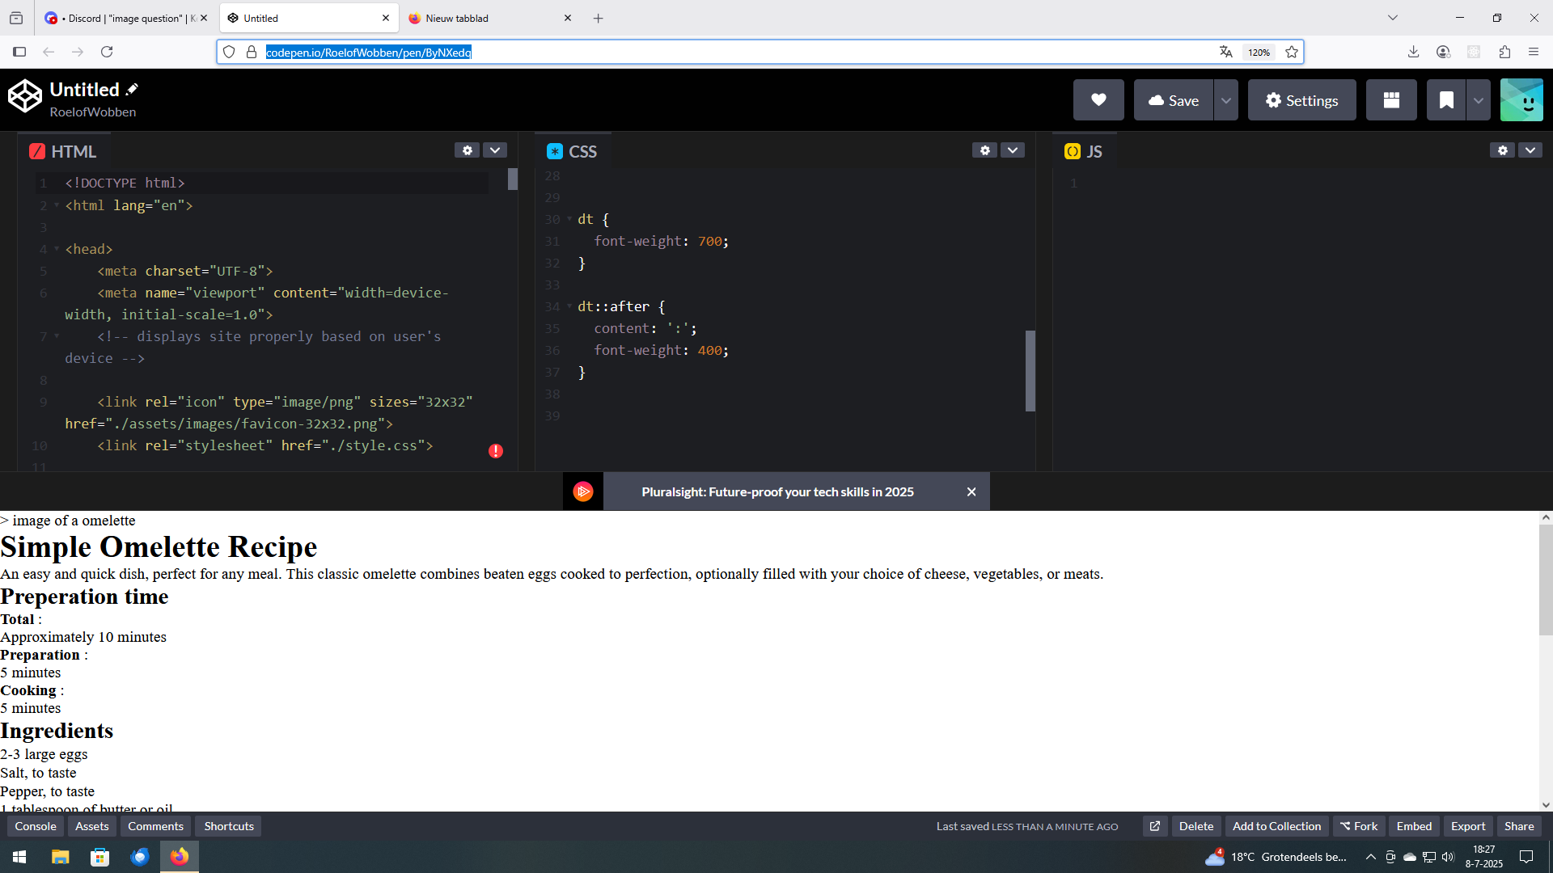Open HTML editor settings gear

pos(467,150)
